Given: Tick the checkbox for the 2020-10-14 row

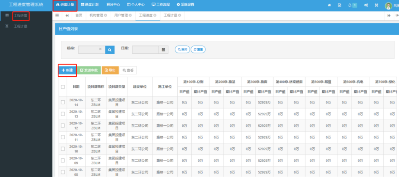Looking at the screenshot, I should click(63, 102).
